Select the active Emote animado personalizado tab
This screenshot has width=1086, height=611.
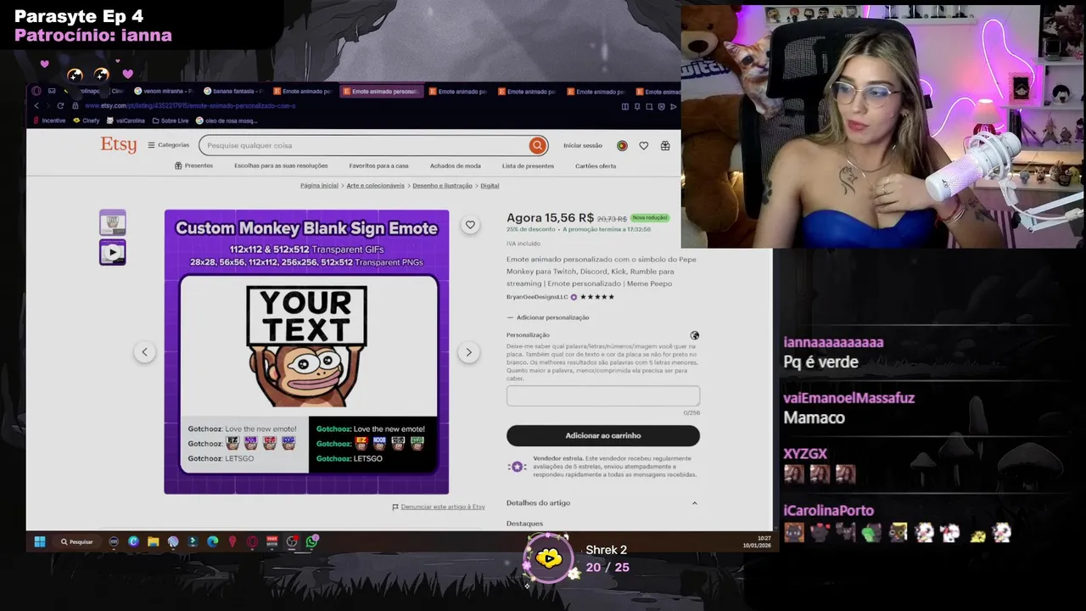380,91
